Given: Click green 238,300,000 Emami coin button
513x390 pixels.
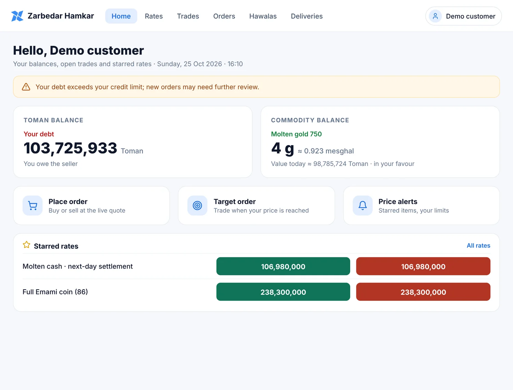Looking at the screenshot, I should click(283, 292).
